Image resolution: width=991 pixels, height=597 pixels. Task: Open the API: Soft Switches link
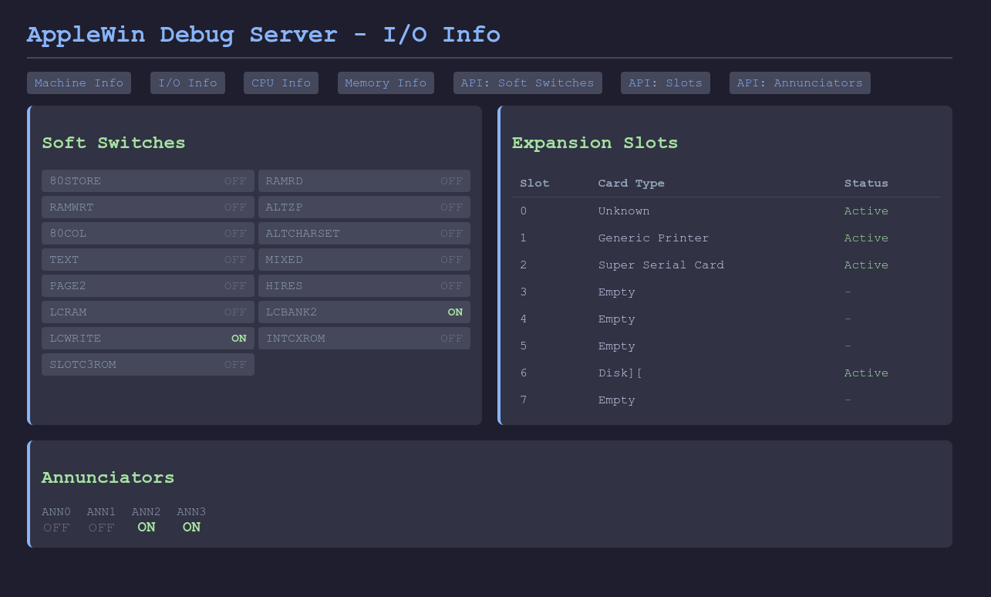pyautogui.click(x=528, y=83)
